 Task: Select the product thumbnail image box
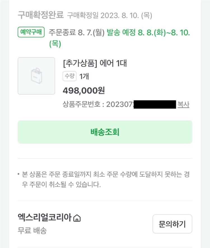[x=36, y=76]
